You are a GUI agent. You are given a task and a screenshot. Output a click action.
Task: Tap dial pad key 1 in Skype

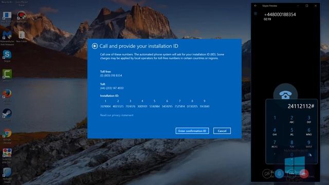coord(275,118)
